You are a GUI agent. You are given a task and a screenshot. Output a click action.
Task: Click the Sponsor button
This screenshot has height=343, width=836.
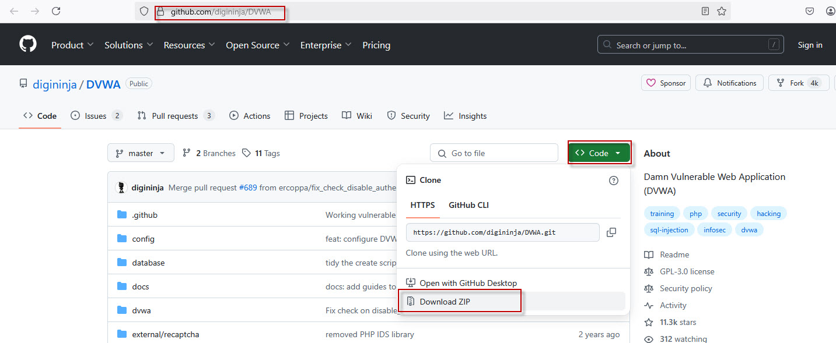point(666,83)
